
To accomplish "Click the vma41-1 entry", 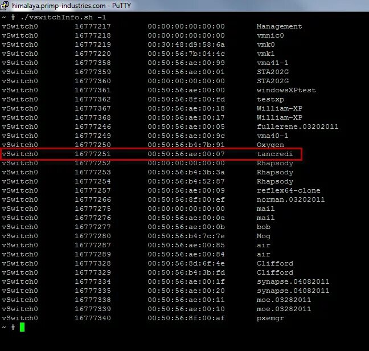I will (x=272, y=63).
